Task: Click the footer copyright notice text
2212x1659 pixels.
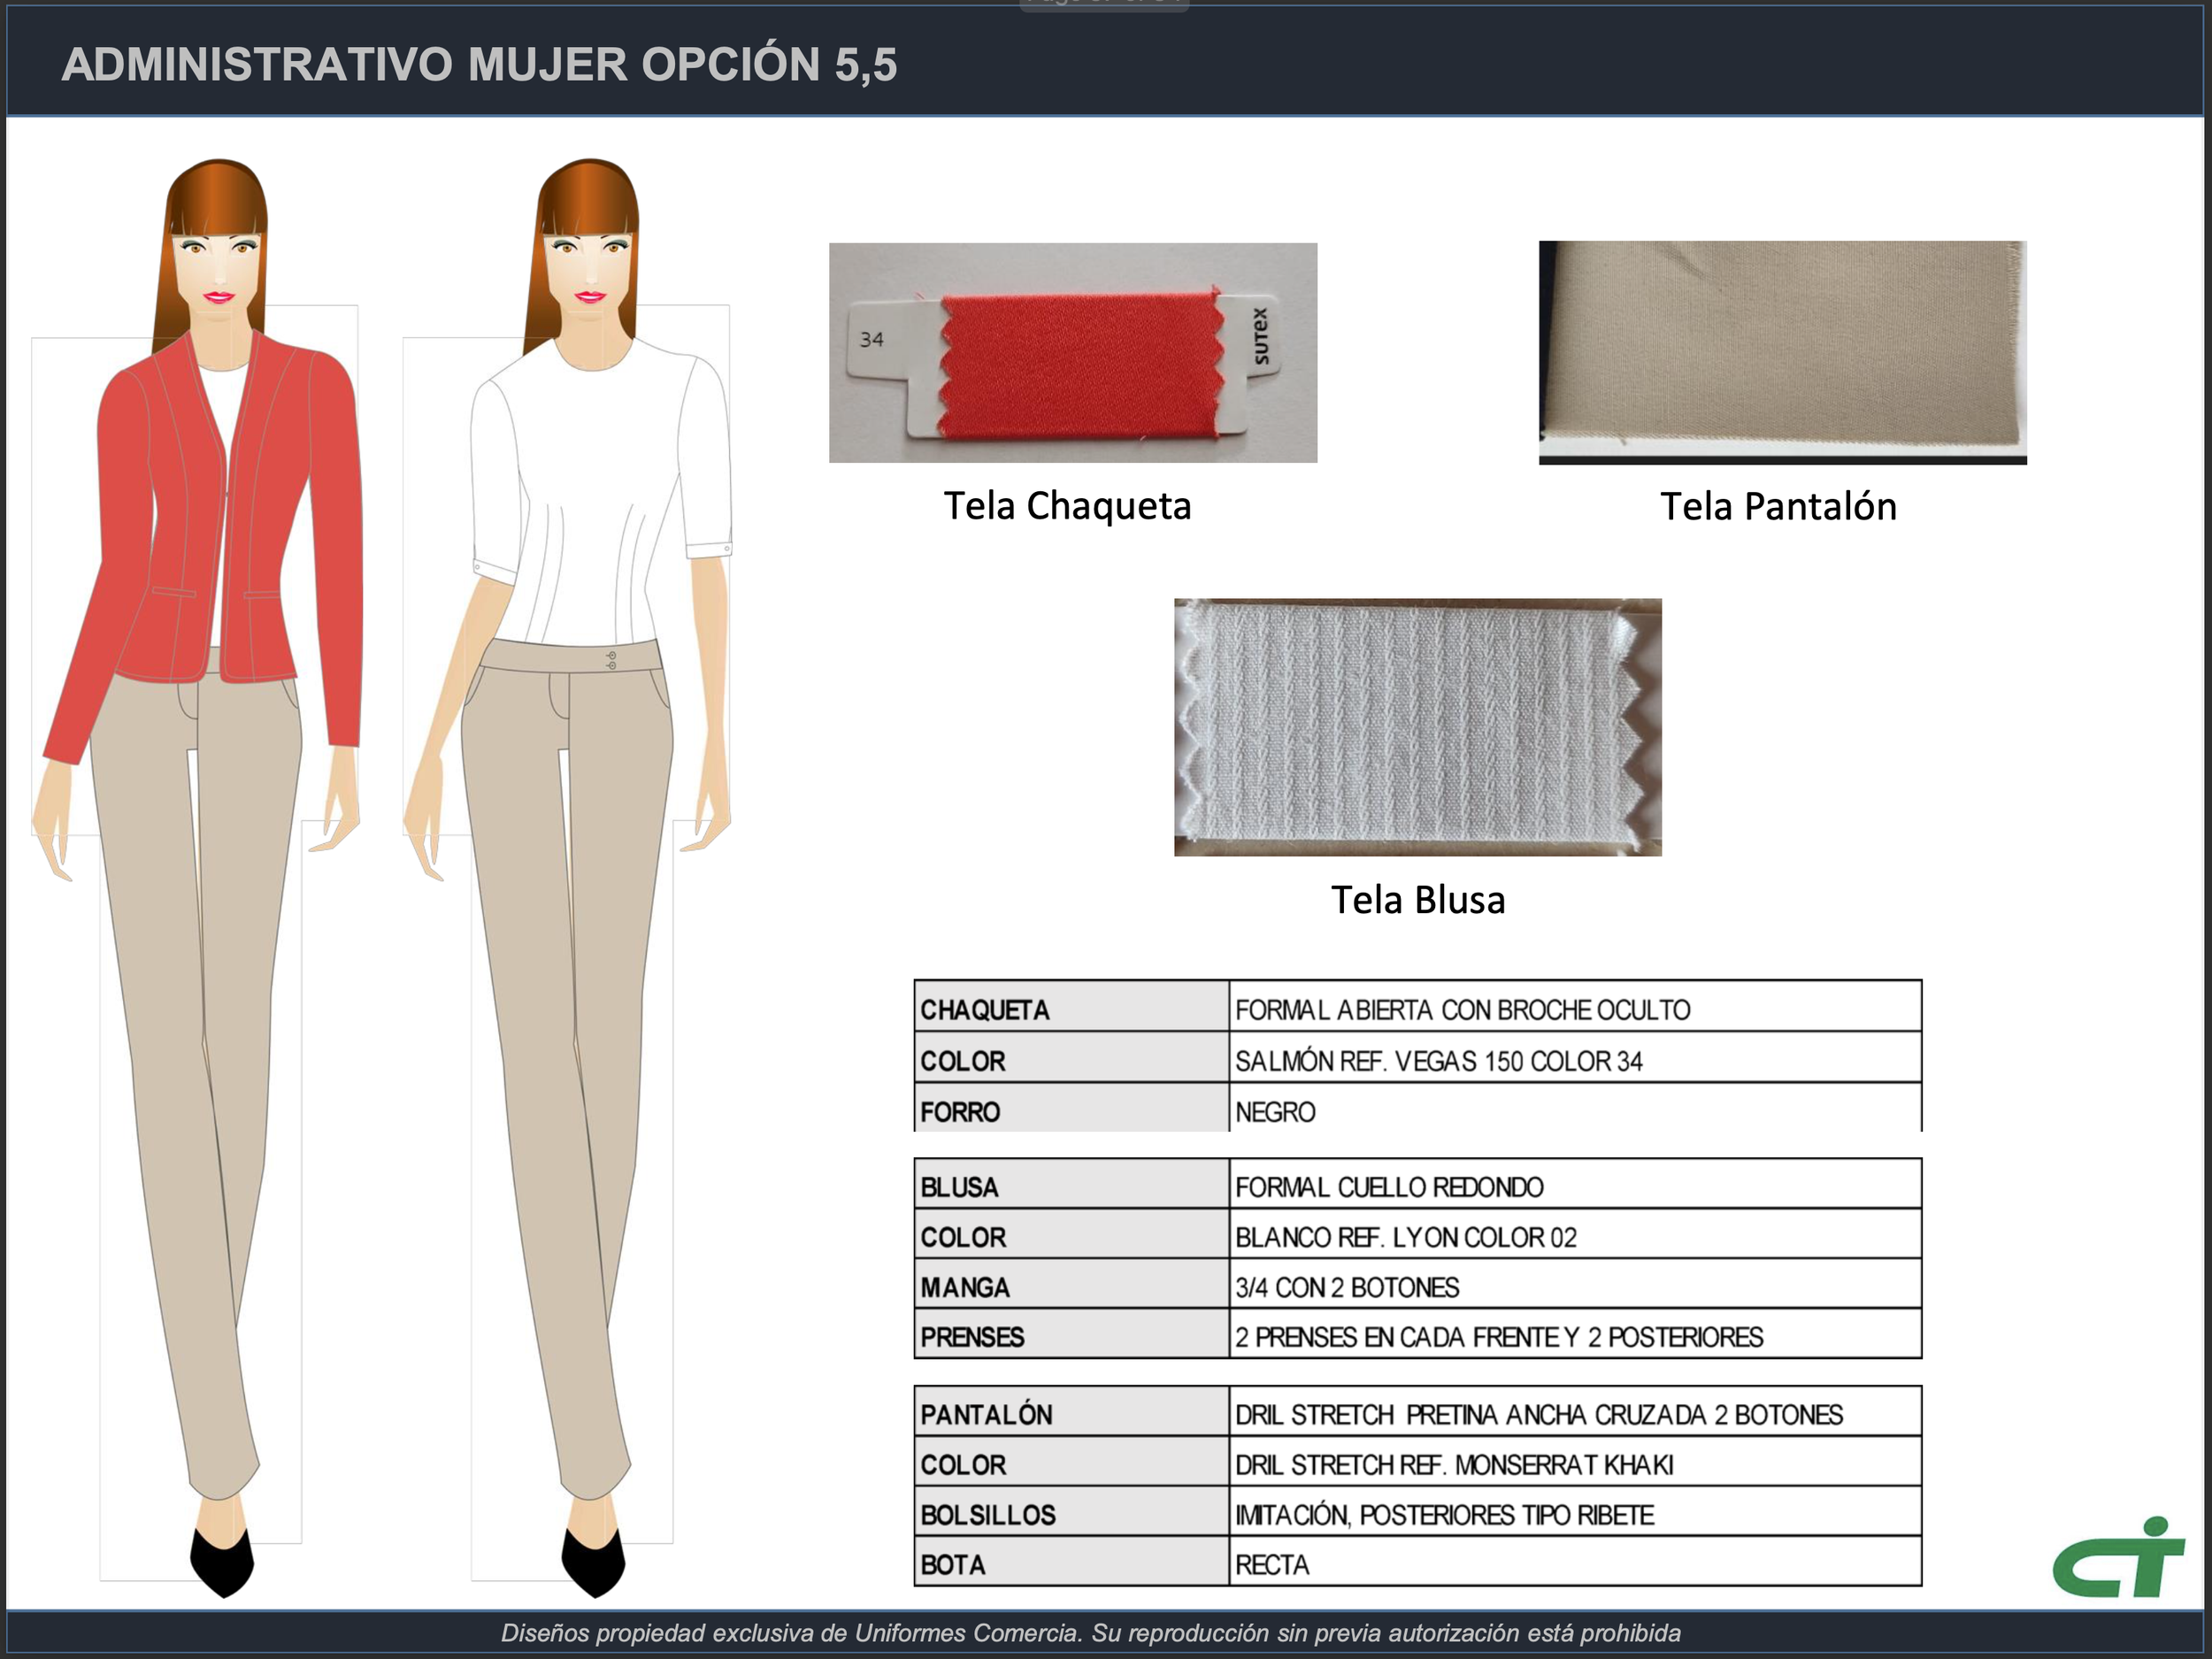Action: pos(1090,1633)
